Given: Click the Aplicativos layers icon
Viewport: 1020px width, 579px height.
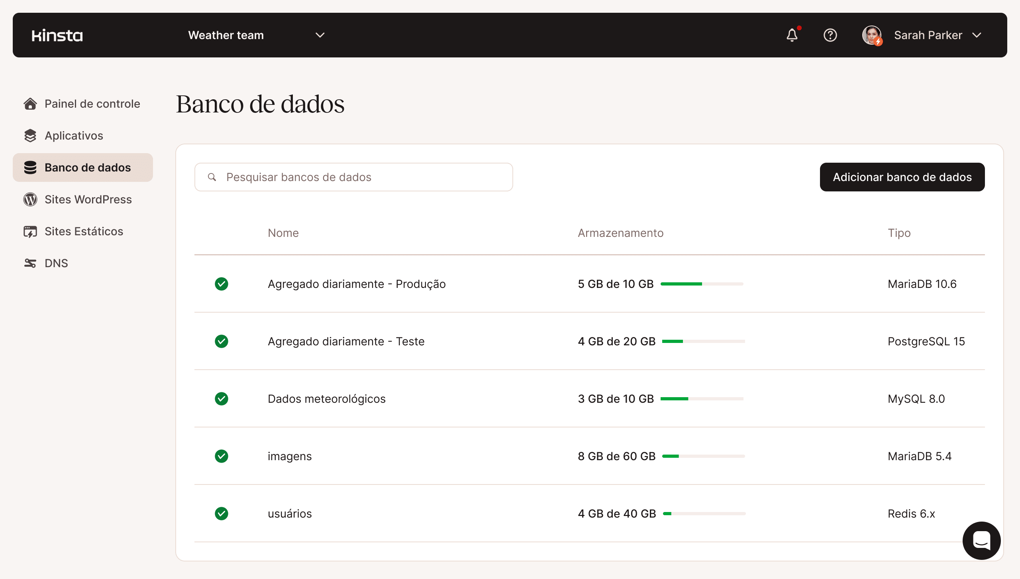Looking at the screenshot, I should (x=30, y=136).
